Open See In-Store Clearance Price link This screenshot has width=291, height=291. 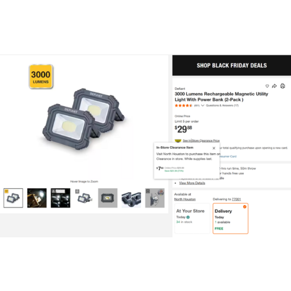pos(201,140)
